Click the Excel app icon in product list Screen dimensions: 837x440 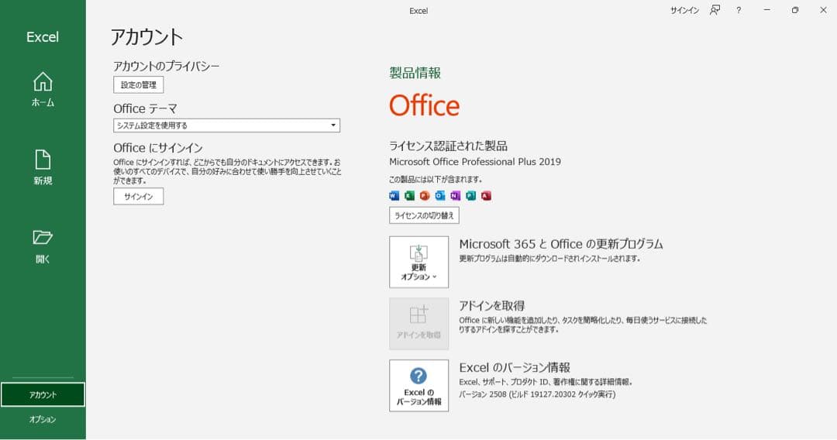tap(409, 196)
